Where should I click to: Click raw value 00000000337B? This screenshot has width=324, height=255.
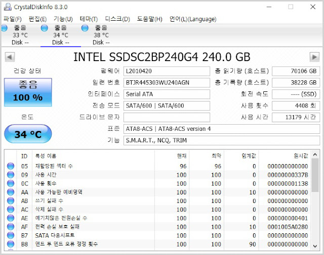pyautogui.click(x=288, y=175)
